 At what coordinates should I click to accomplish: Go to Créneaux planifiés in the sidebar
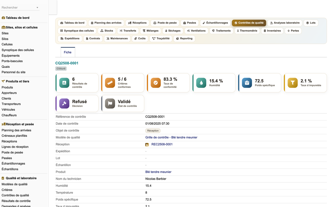coord(14,136)
